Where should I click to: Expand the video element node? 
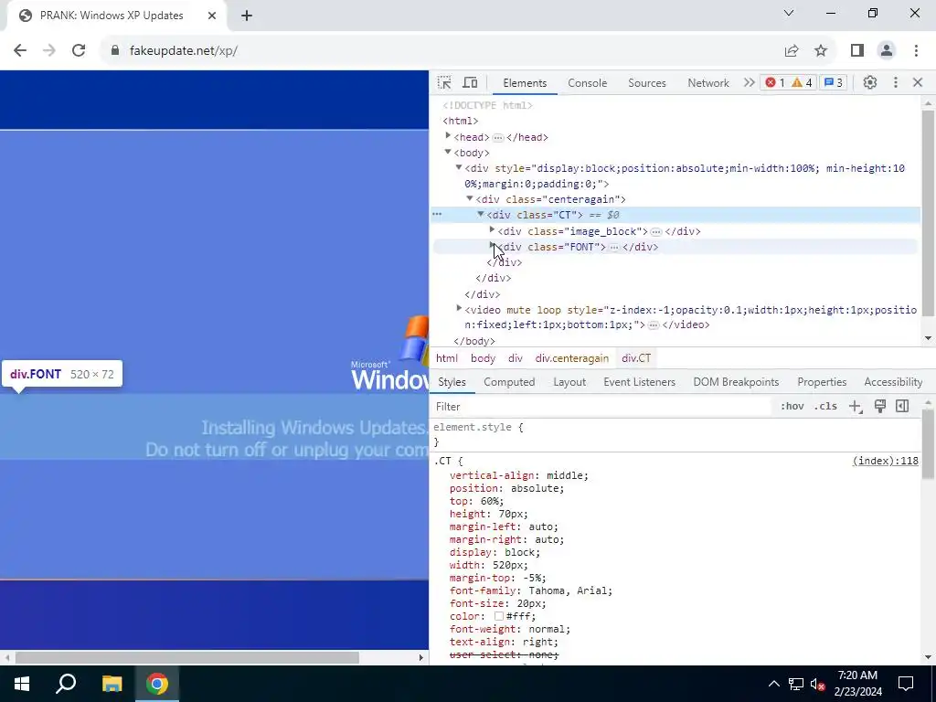coord(459,309)
